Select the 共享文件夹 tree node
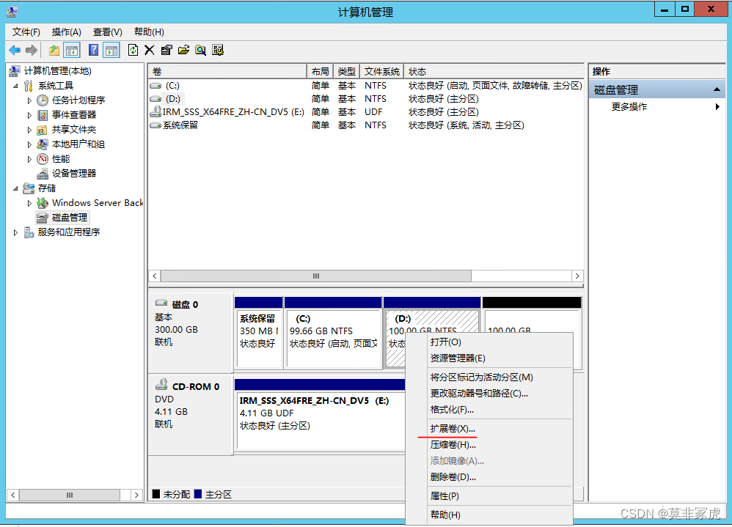The image size is (732, 527). (74, 130)
